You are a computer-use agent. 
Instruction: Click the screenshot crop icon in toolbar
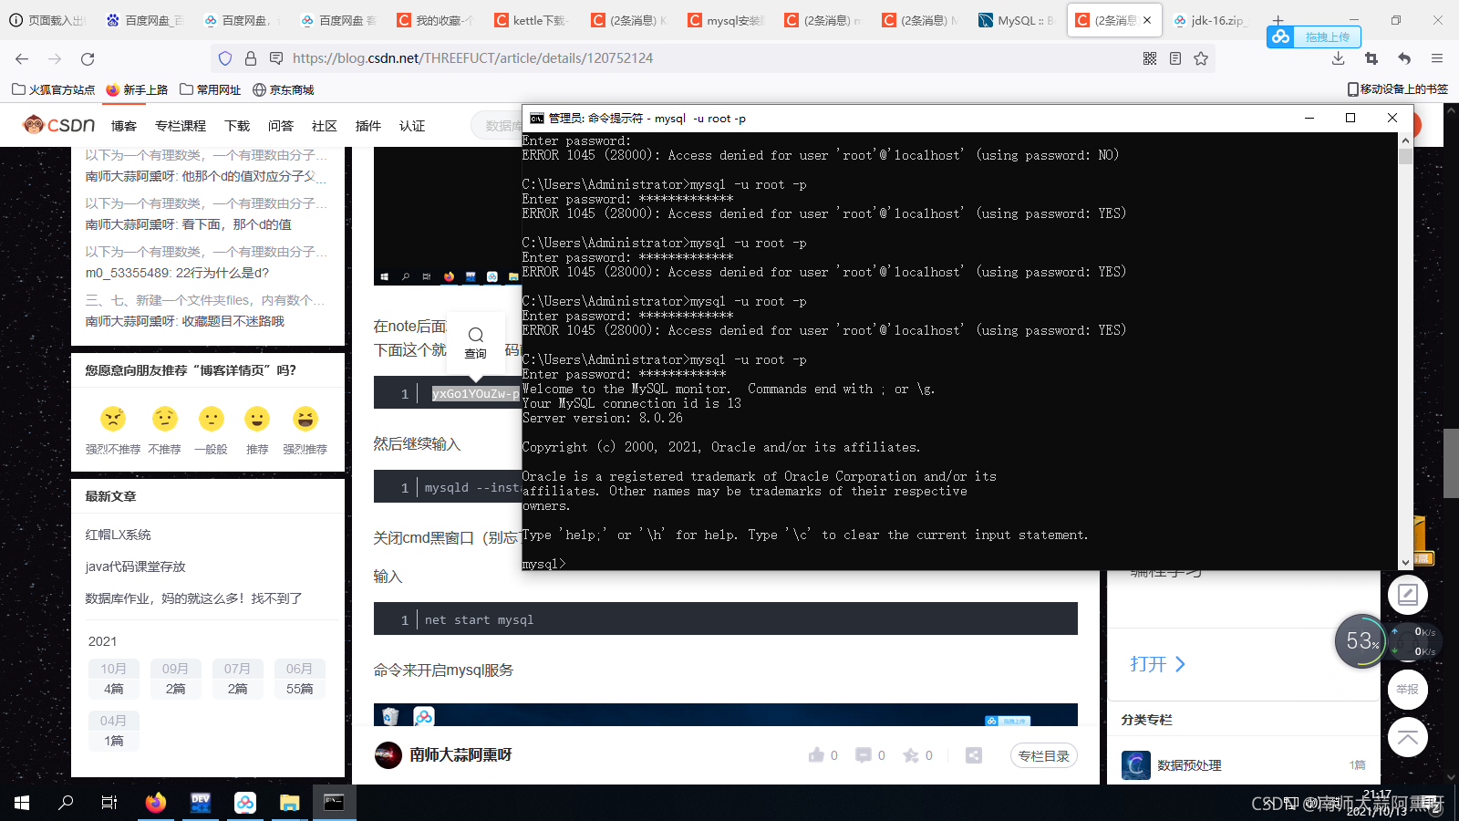click(1371, 58)
